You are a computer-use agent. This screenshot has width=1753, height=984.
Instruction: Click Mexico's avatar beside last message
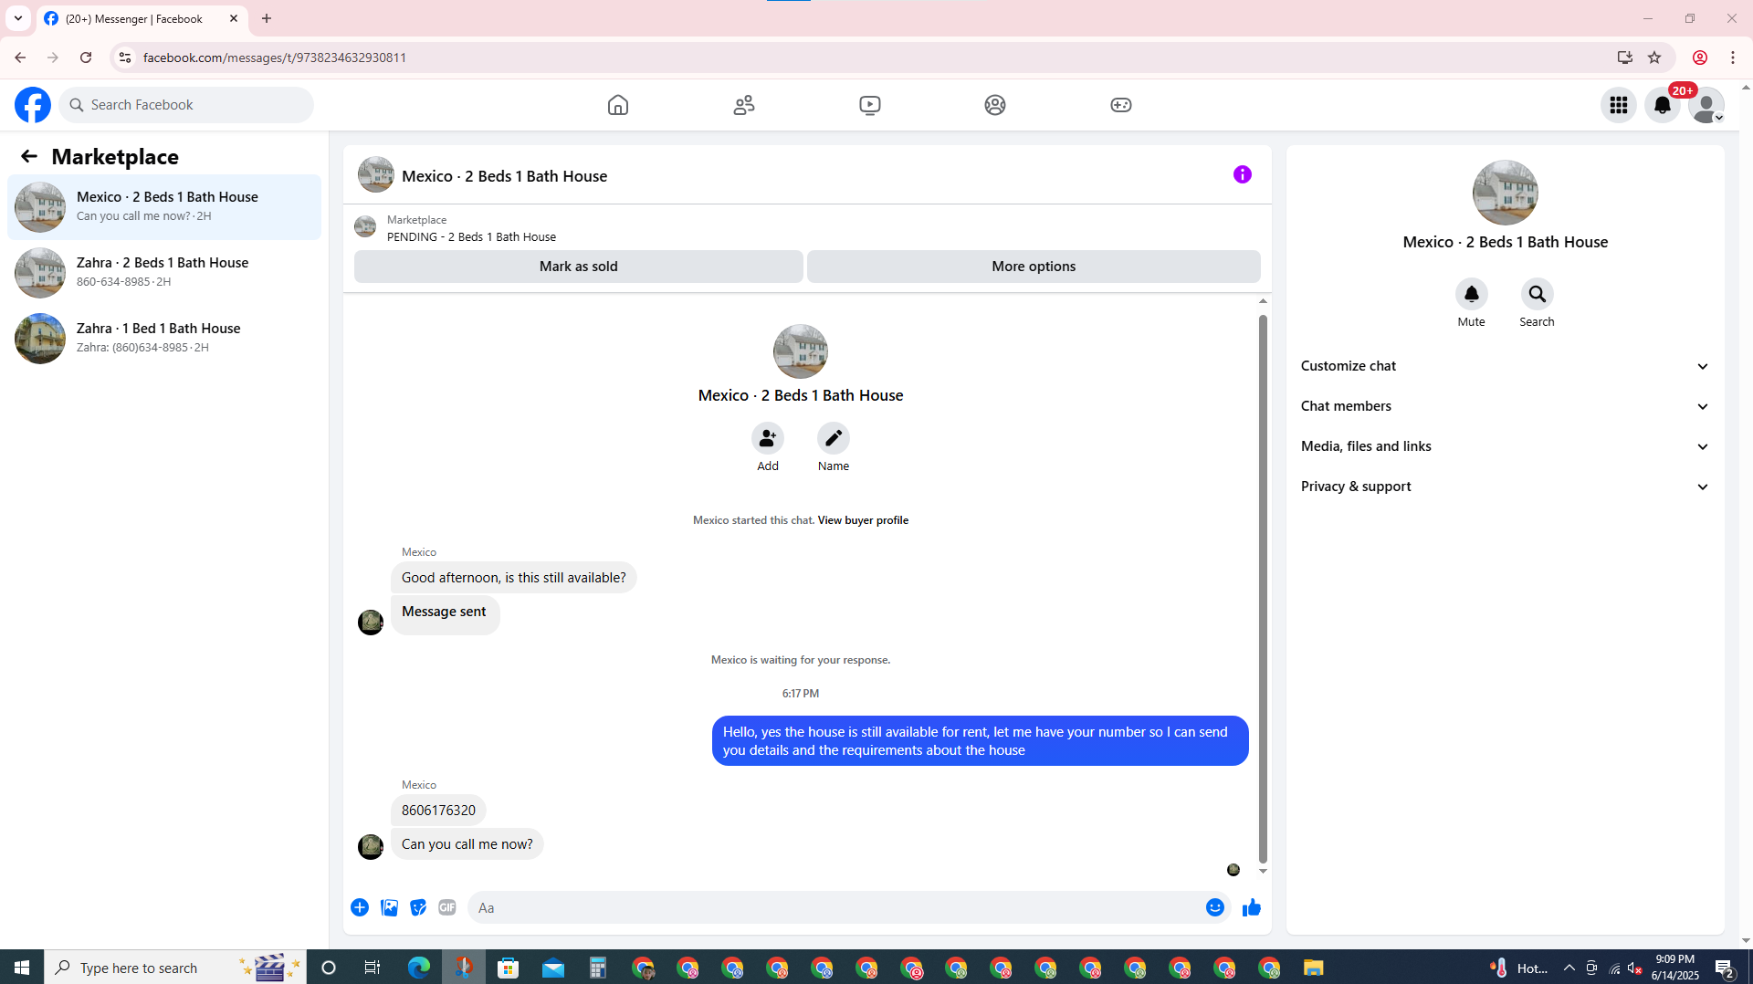point(371,847)
